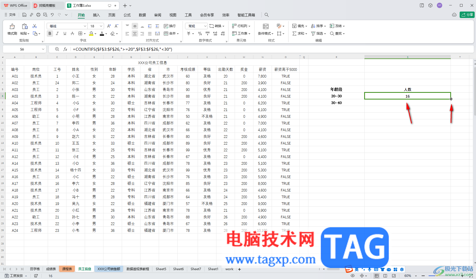Open the File (文件) menu
Screen dimensions: 476x279
(10, 15)
